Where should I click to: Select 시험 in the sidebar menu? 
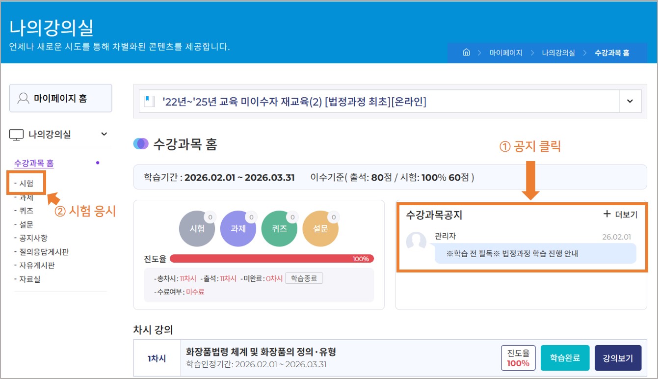tap(26, 183)
